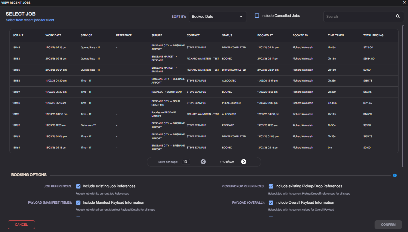The height and width of the screenshot is (232, 408).
Task: Sort by Suburb column header
Action: (x=157, y=35)
